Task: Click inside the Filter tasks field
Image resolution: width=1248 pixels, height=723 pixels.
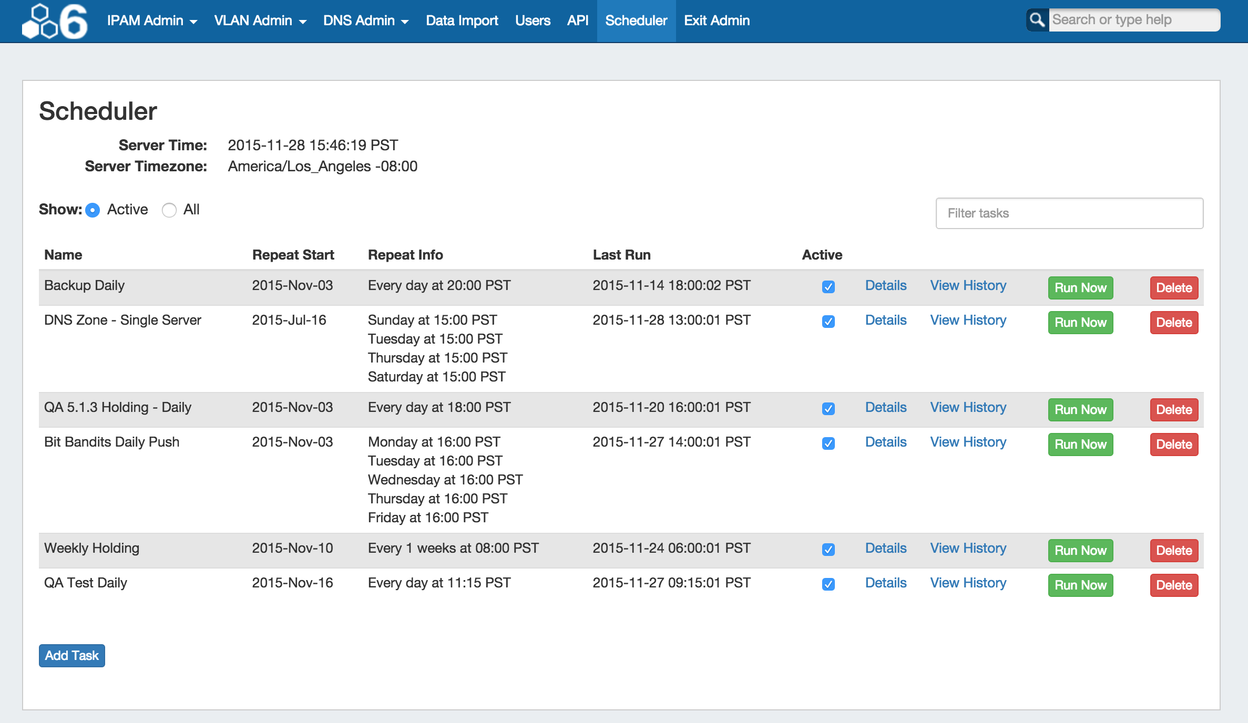Action: [1069, 213]
